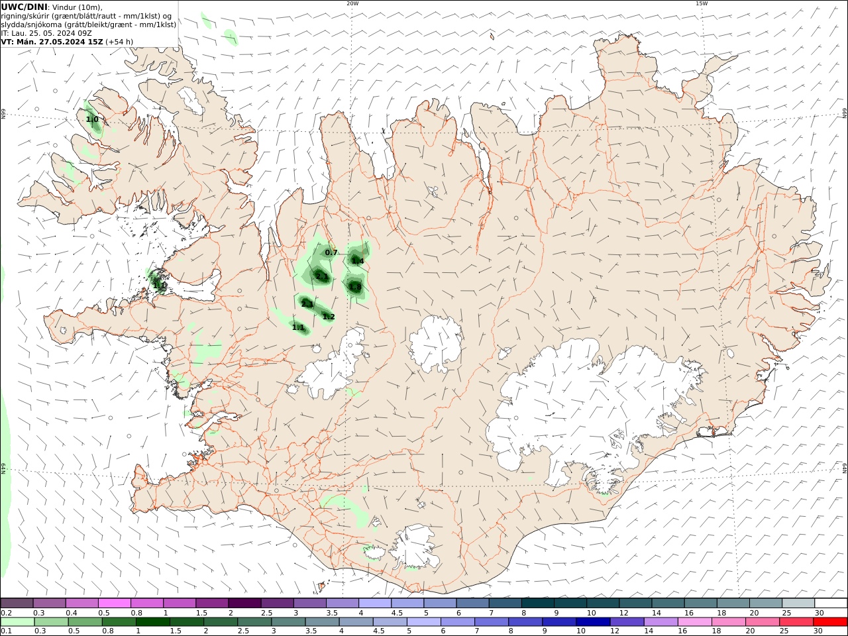This screenshot has width=848, height=636.
Task: Click the rain legend swatch between 25 and 30
Action: [796, 622]
